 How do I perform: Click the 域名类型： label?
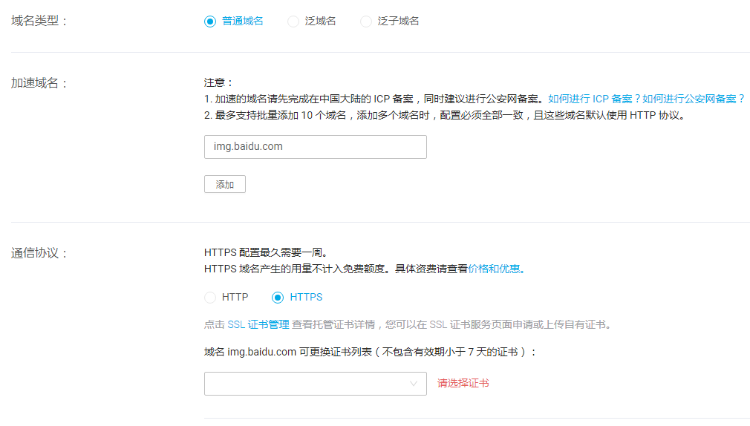click(39, 21)
